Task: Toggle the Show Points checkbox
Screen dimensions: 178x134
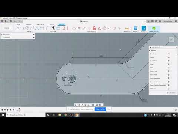Action: click(x=169, y=75)
